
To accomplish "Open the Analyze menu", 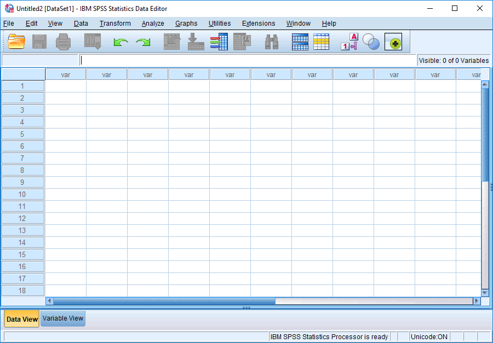I will point(153,24).
